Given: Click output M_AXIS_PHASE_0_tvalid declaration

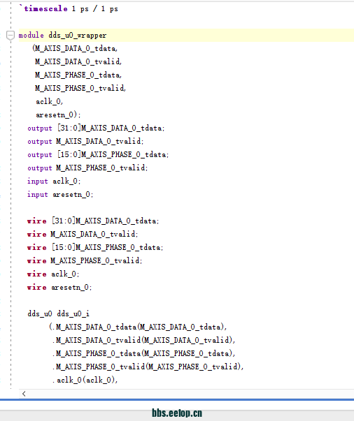Looking at the screenshot, I should click(x=87, y=168).
